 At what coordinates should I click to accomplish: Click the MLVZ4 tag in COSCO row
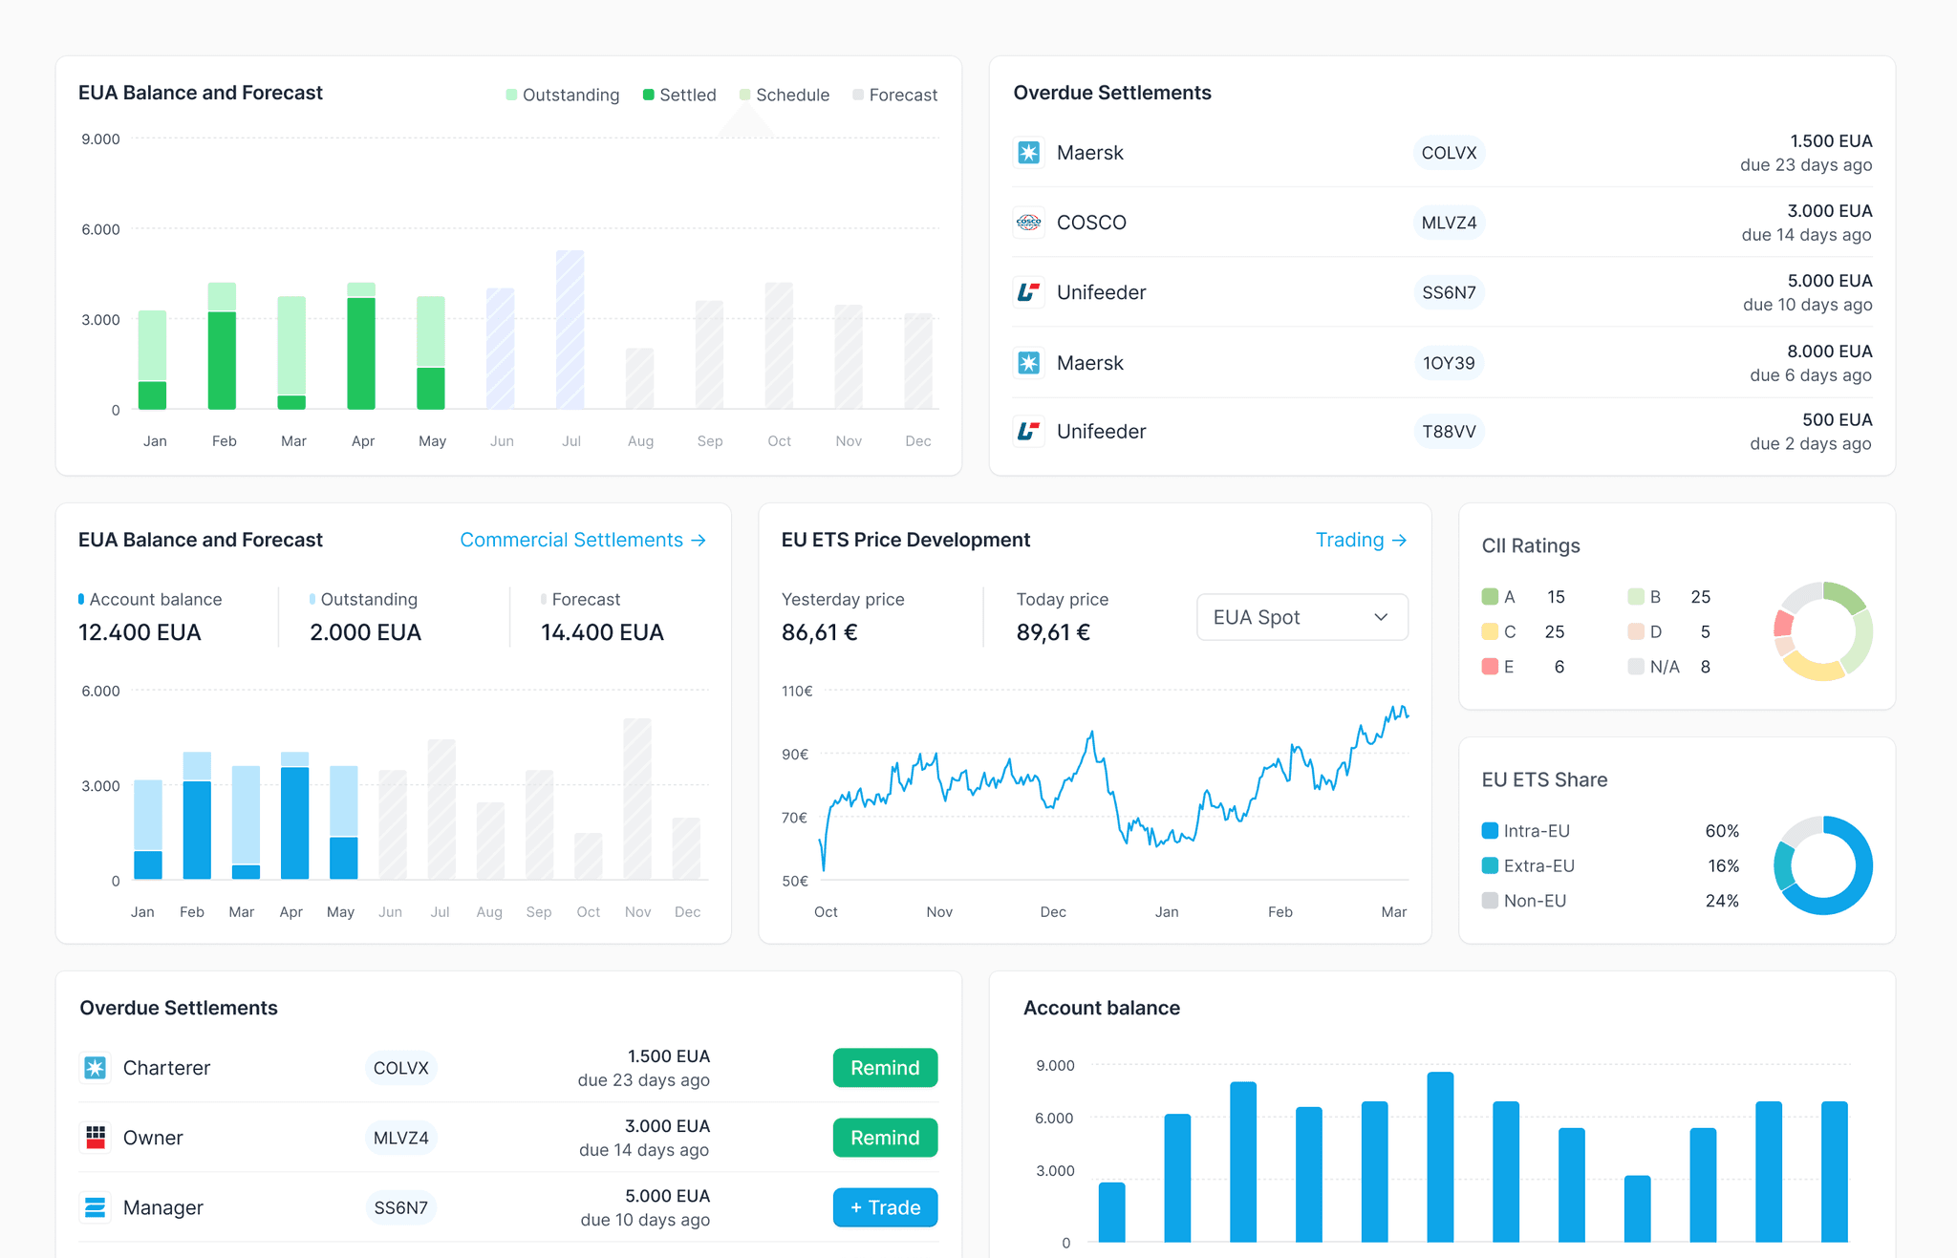(x=1449, y=223)
